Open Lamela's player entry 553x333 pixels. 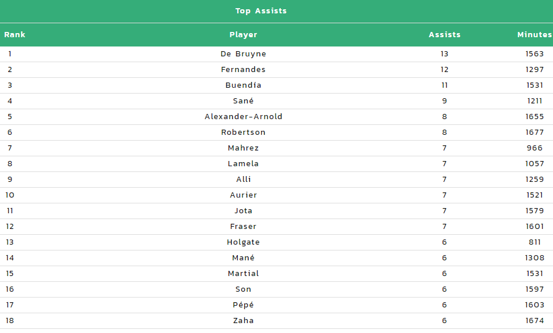(x=243, y=163)
